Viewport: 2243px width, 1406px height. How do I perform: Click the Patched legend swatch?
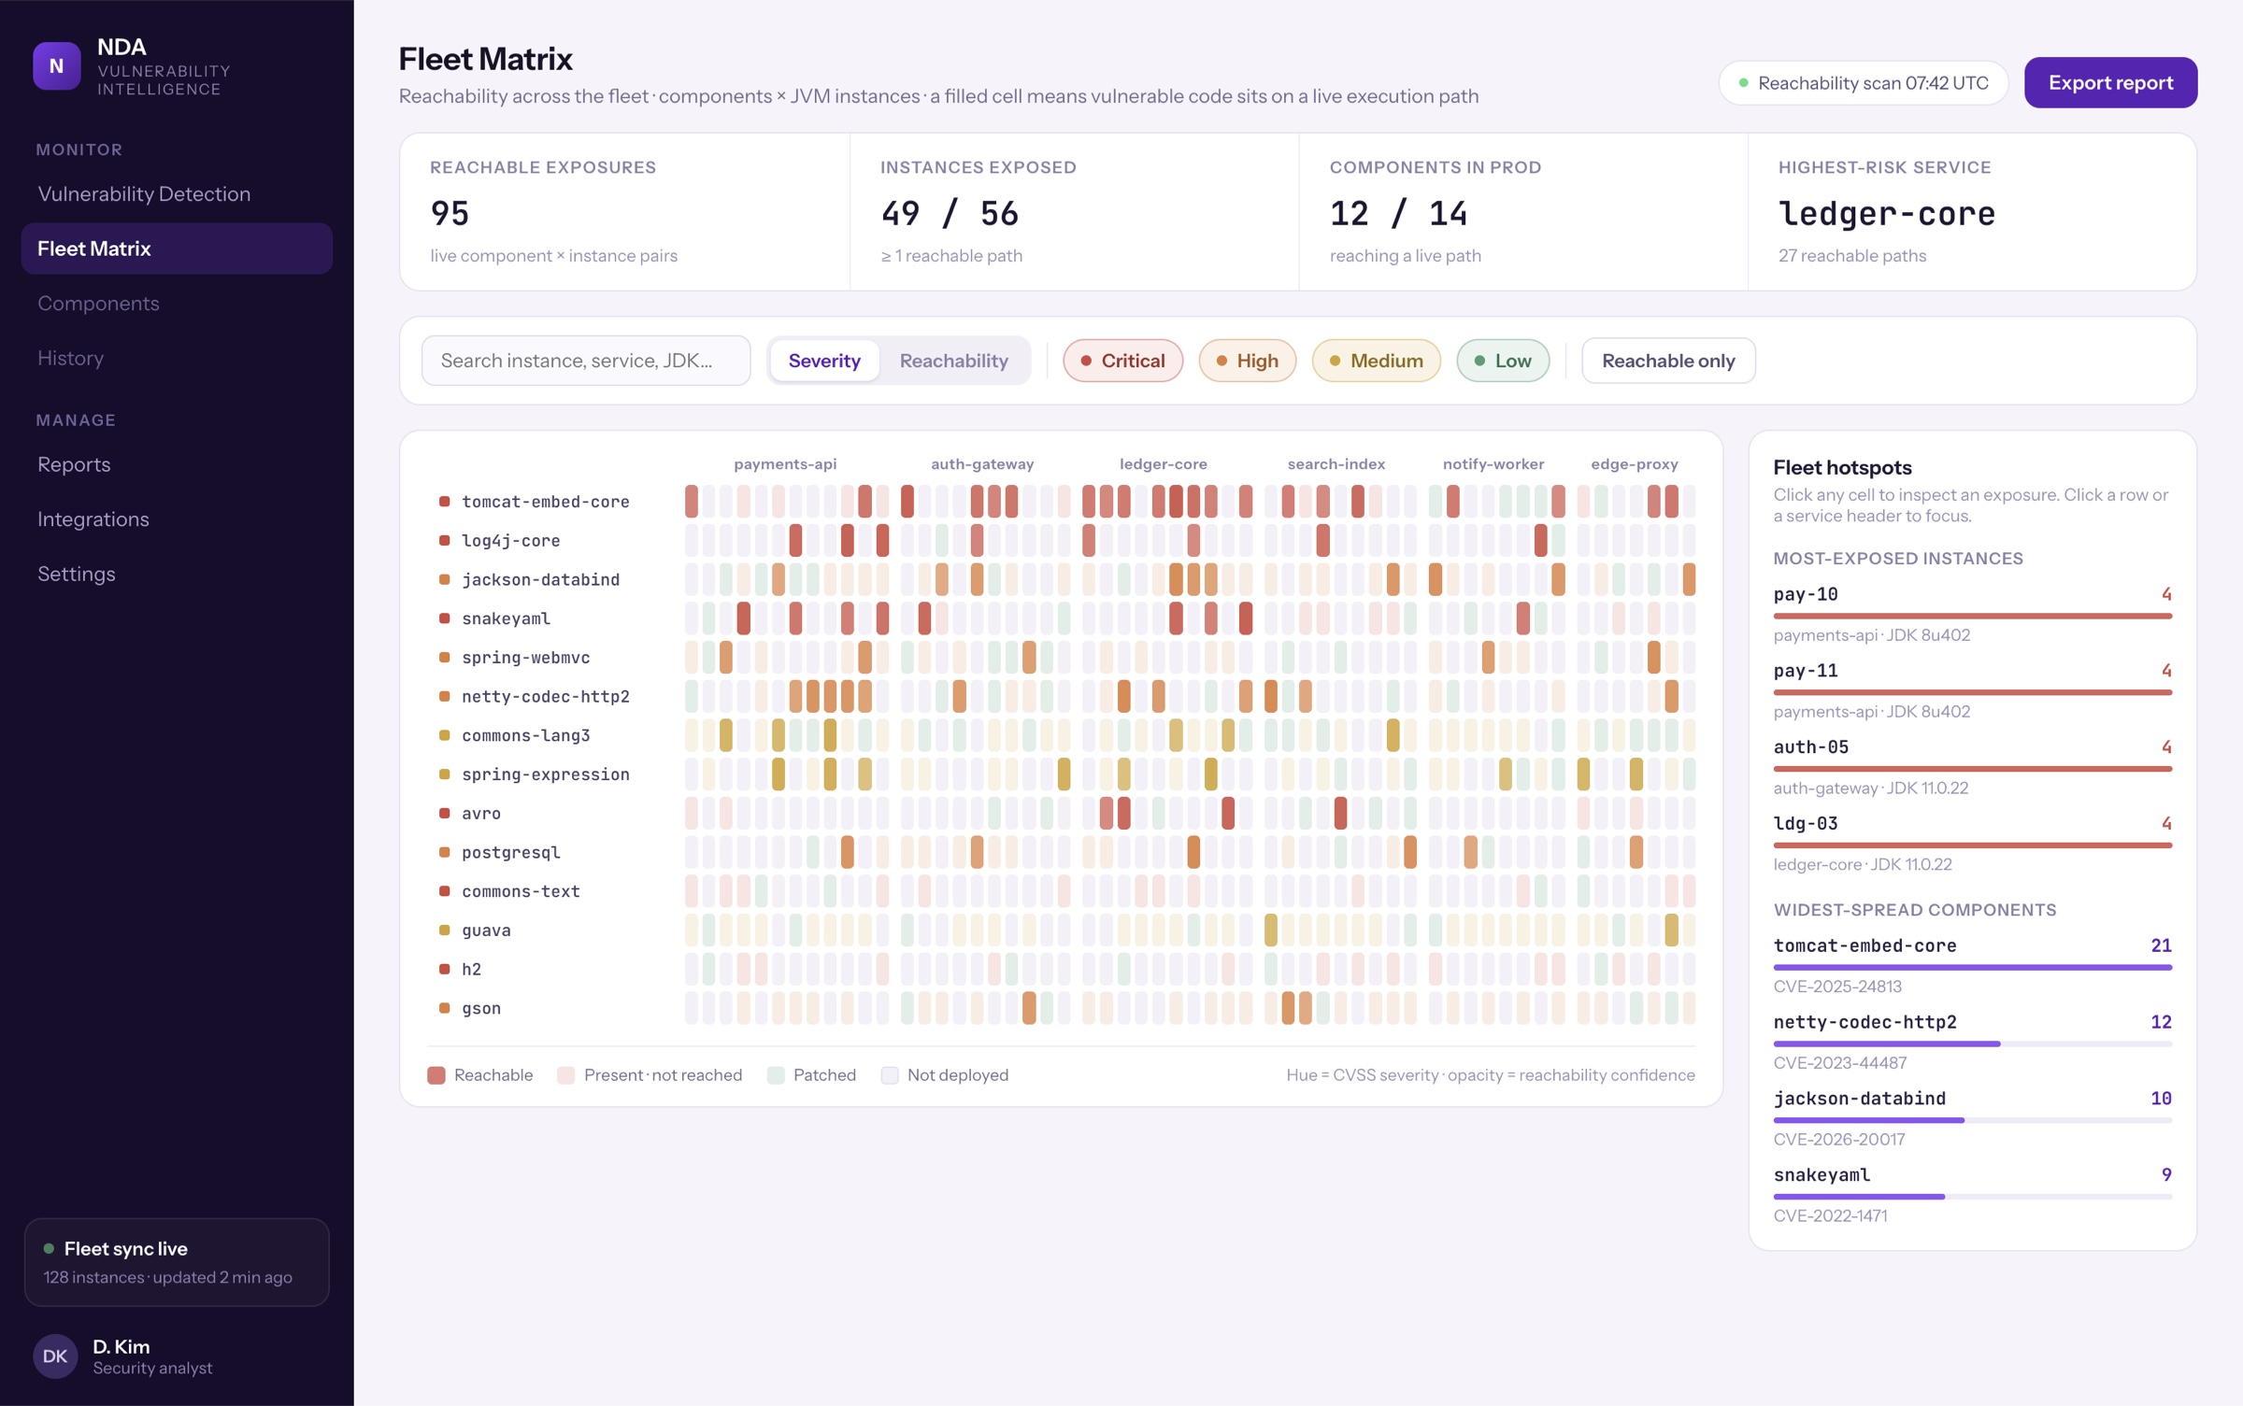776,1075
